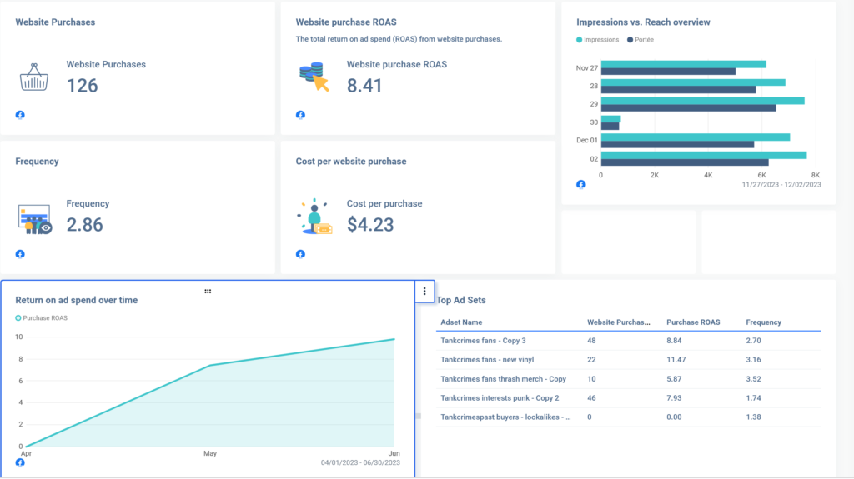Click Facebook icon in Return on ad spend widget
Viewport: 854px width, 479px height.
pos(20,462)
